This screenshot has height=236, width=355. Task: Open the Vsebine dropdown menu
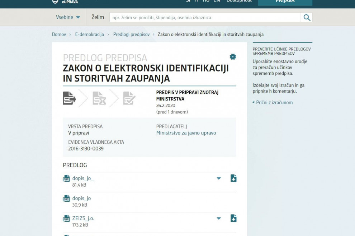tap(68, 17)
